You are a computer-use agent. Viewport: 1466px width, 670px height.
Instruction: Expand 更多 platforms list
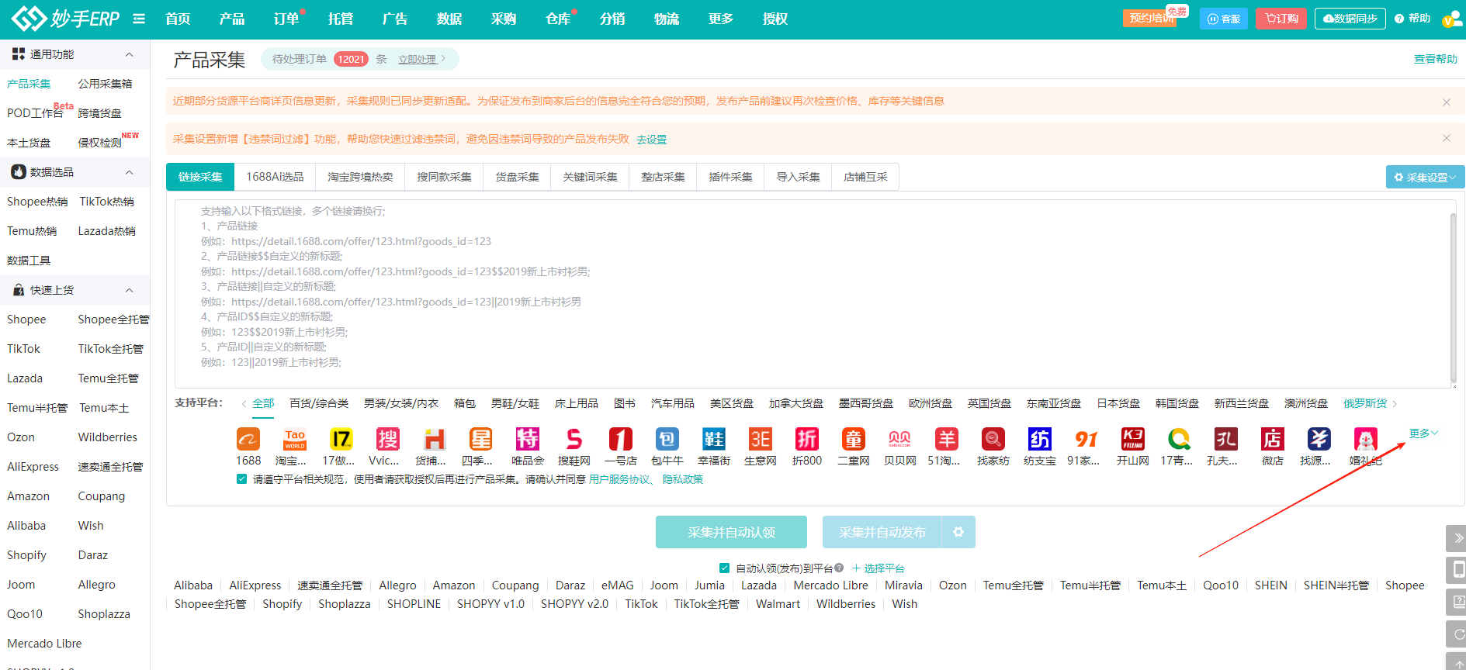(x=1423, y=433)
